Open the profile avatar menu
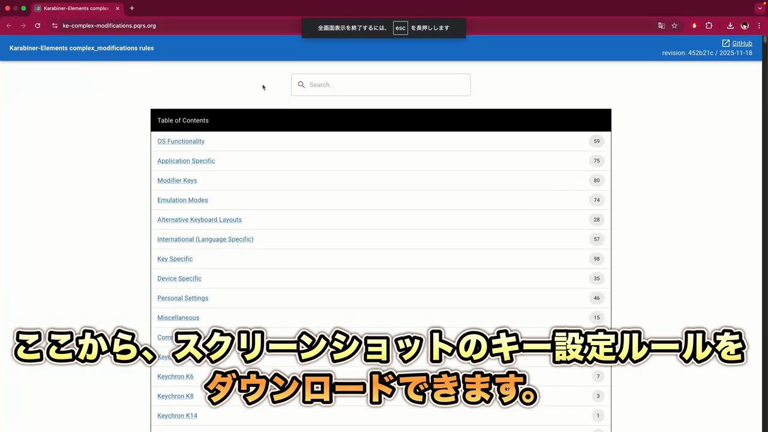Viewport: 768px width, 432px height. [x=745, y=26]
